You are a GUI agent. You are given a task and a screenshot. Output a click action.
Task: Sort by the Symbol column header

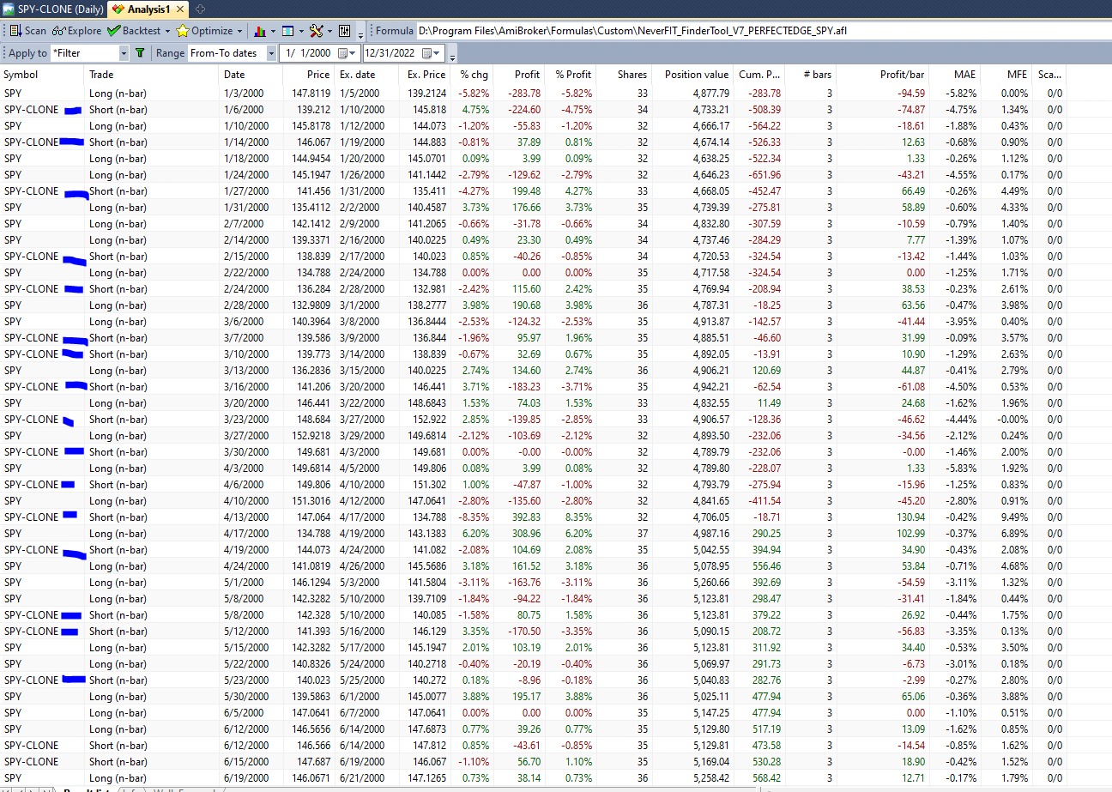pyautogui.click(x=21, y=75)
